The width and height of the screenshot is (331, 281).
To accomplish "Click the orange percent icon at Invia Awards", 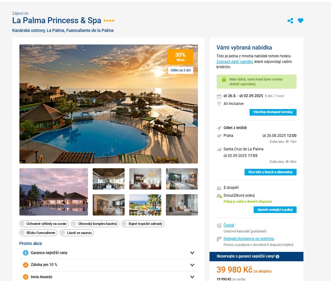I will click(x=26, y=277).
